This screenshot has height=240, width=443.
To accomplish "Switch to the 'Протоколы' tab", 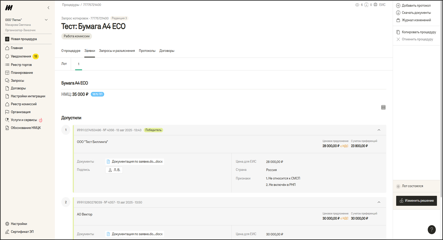I will pos(147,51).
